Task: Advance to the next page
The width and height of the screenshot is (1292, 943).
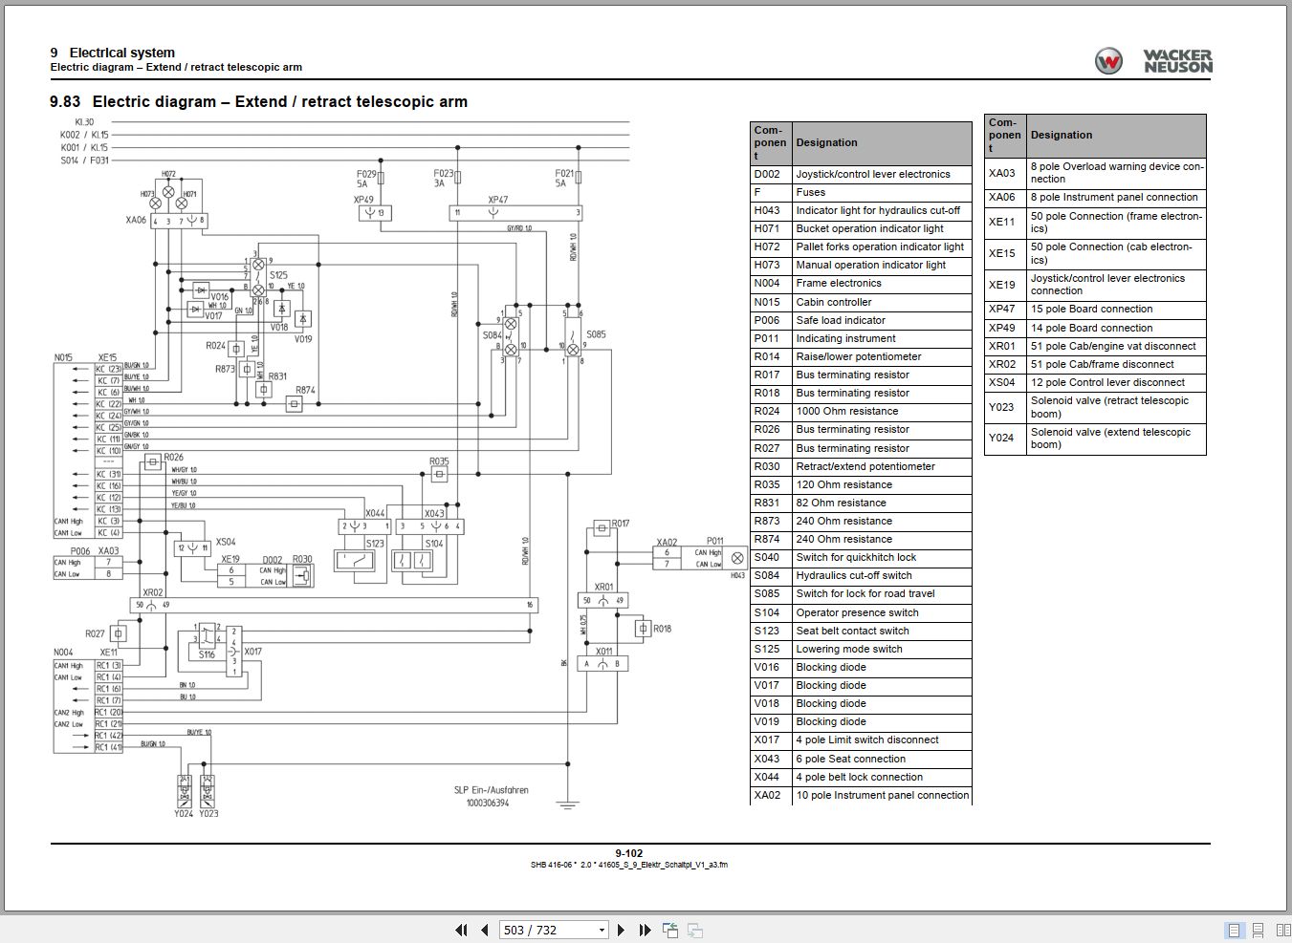Action: click(x=621, y=930)
